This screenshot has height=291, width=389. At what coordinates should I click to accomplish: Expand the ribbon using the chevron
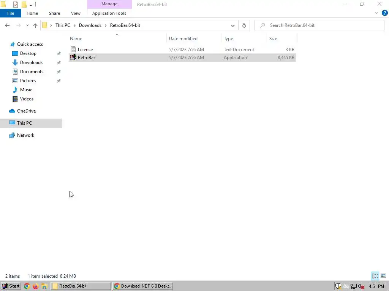376,13
